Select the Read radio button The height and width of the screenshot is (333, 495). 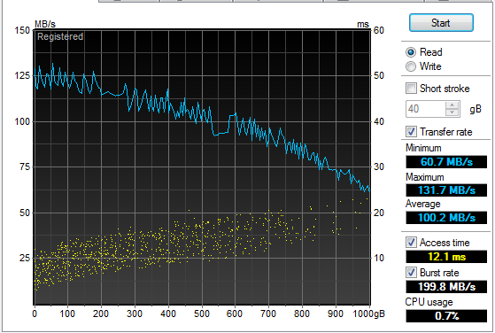coord(411,52)
